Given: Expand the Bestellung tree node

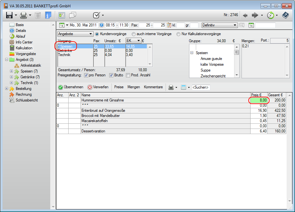Looking at the screenshot, I should [x=7, y=89].
